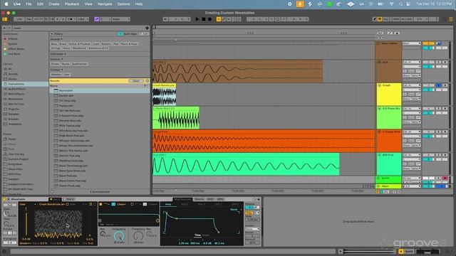Viewport: 456px width, 256px height.
Task: Select the Audio Effects library category
Action: point(17,89)
